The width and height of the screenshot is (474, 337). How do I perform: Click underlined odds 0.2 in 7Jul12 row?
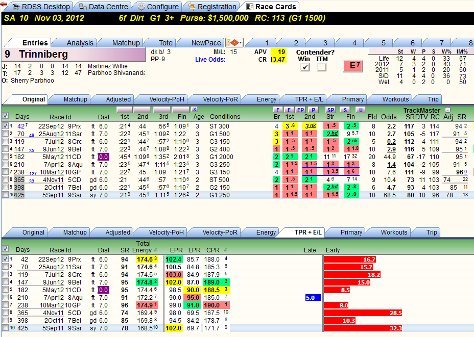tap(391, 142)
